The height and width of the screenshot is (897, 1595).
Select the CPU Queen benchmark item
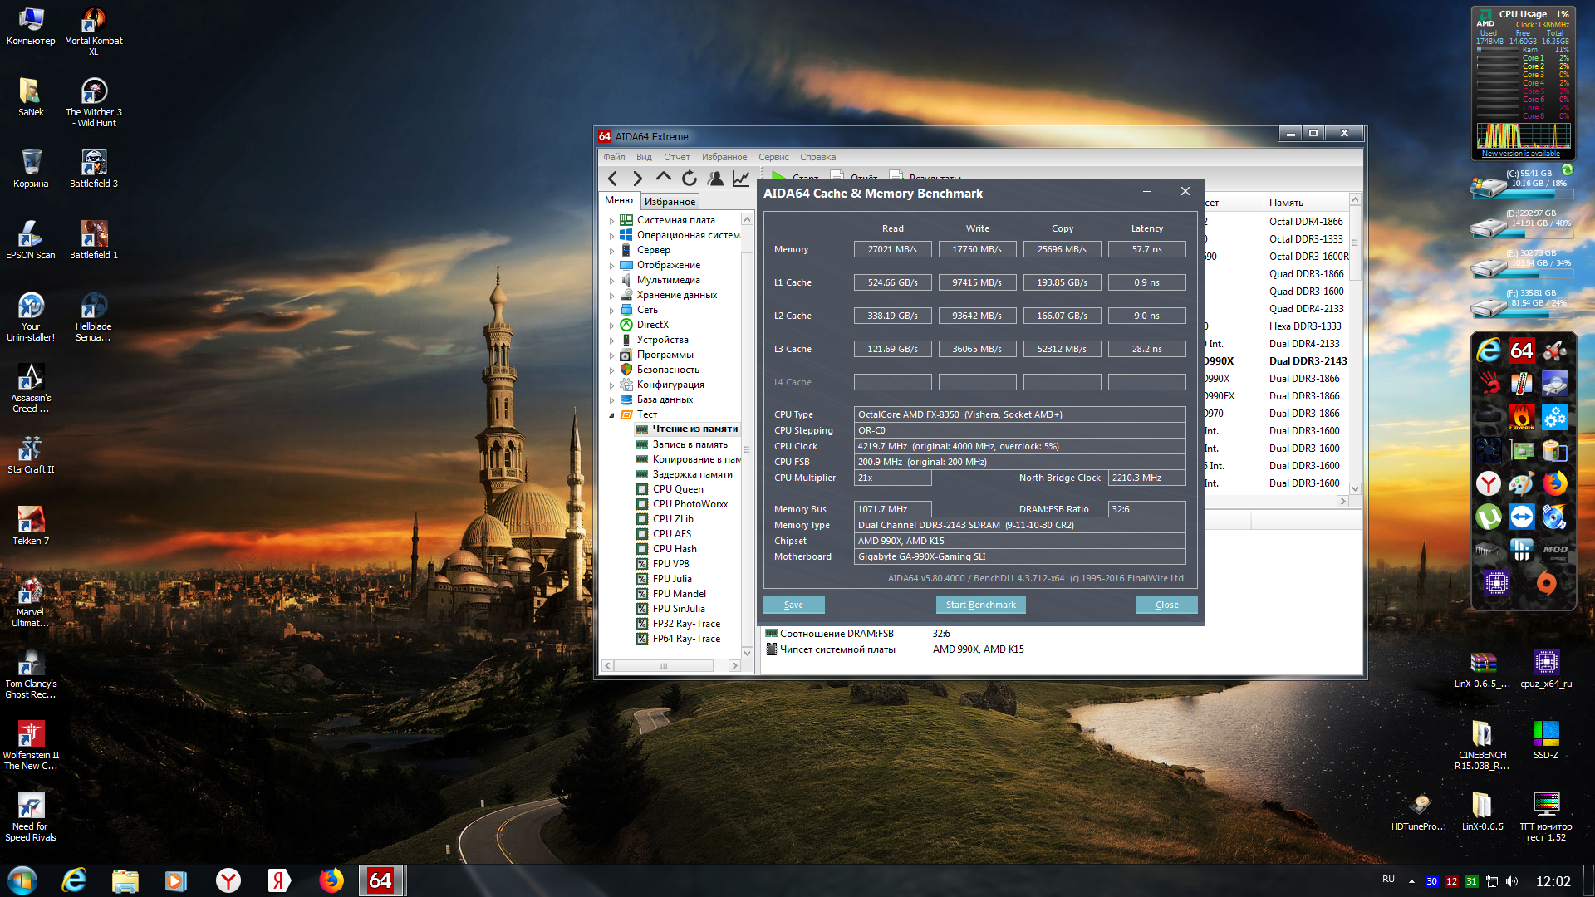coord(677,489)
